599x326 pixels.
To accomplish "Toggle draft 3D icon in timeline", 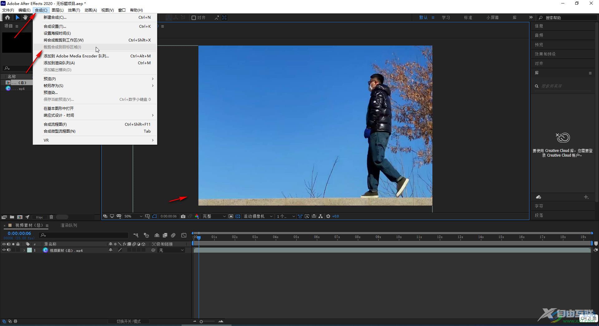I will 146,235.
